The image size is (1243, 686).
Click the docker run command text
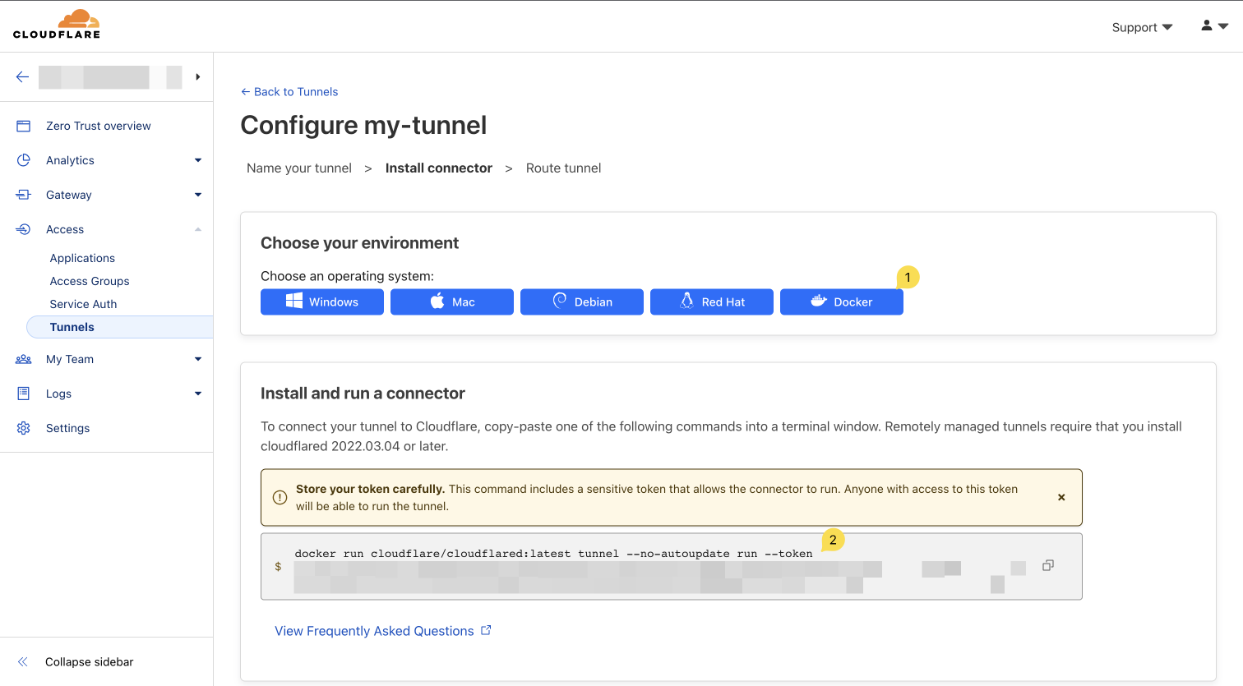553,554
